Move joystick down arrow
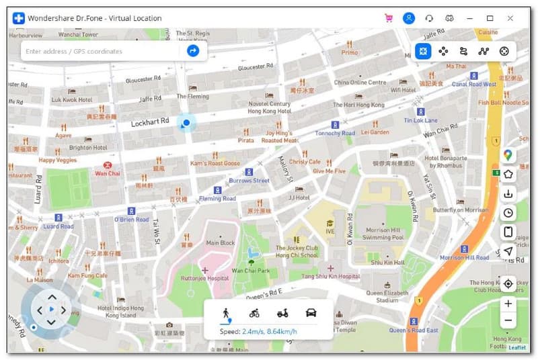The width and height of the screenshot is (538, 360). click(x=52, y=322)
